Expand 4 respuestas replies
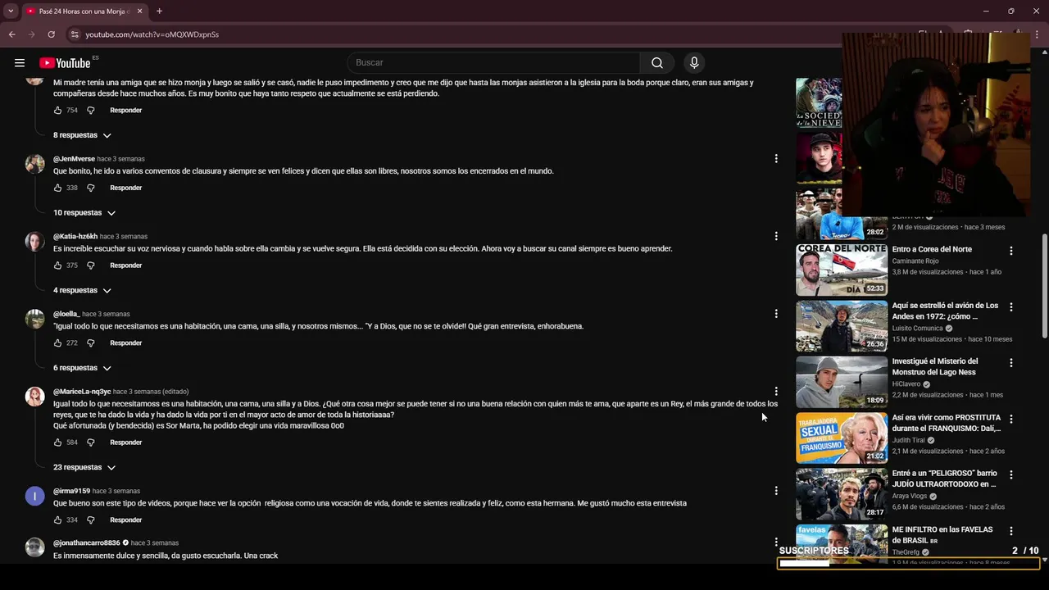Viewport: 1049px width, 590px height. (82, 291)
